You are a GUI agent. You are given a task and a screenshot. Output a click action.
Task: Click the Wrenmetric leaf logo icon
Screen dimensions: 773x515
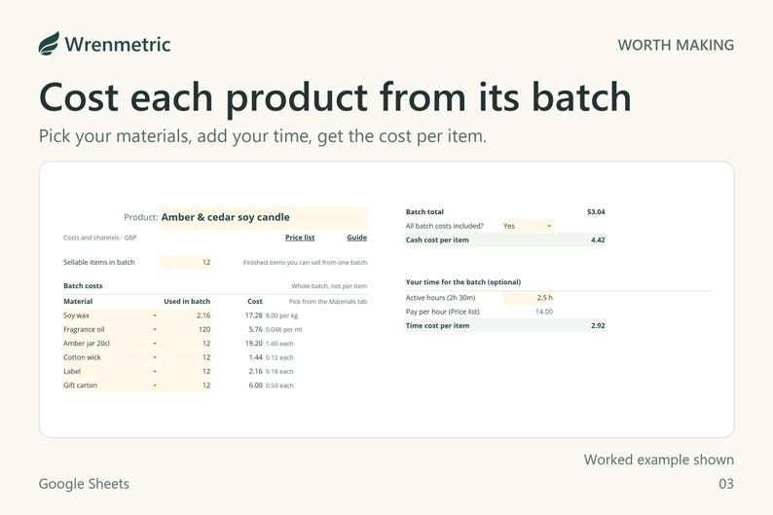[x=49, y=44]
